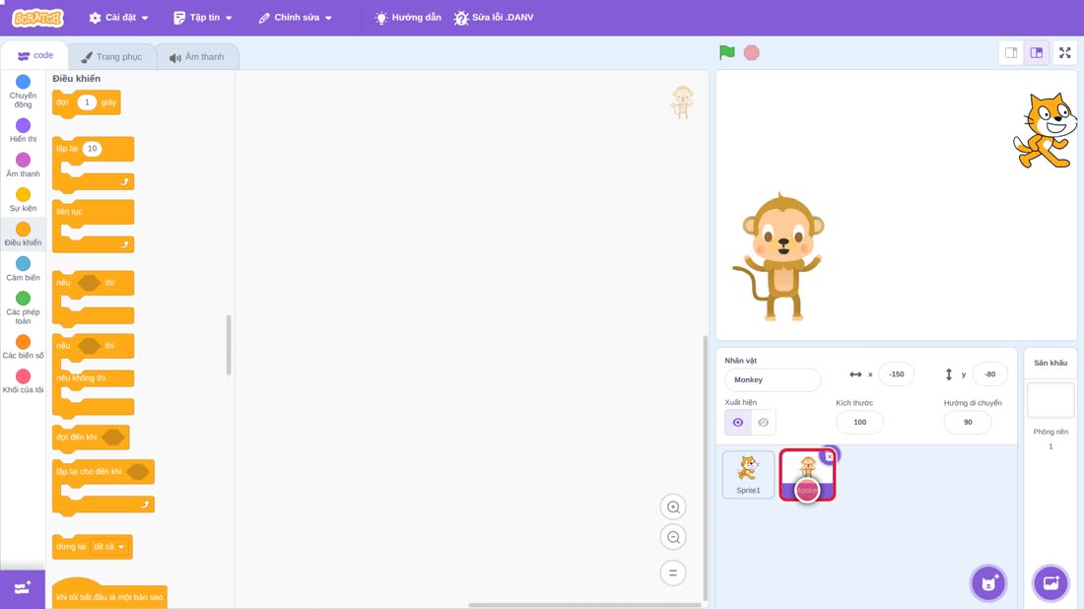
Task: Zoom in on the code workspace
Action: tap(673, 507)
